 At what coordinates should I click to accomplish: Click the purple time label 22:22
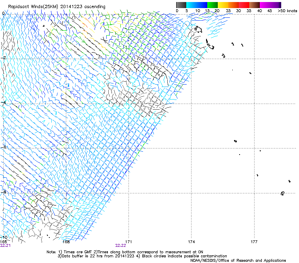pyautogui.click(x=120, y=246)
